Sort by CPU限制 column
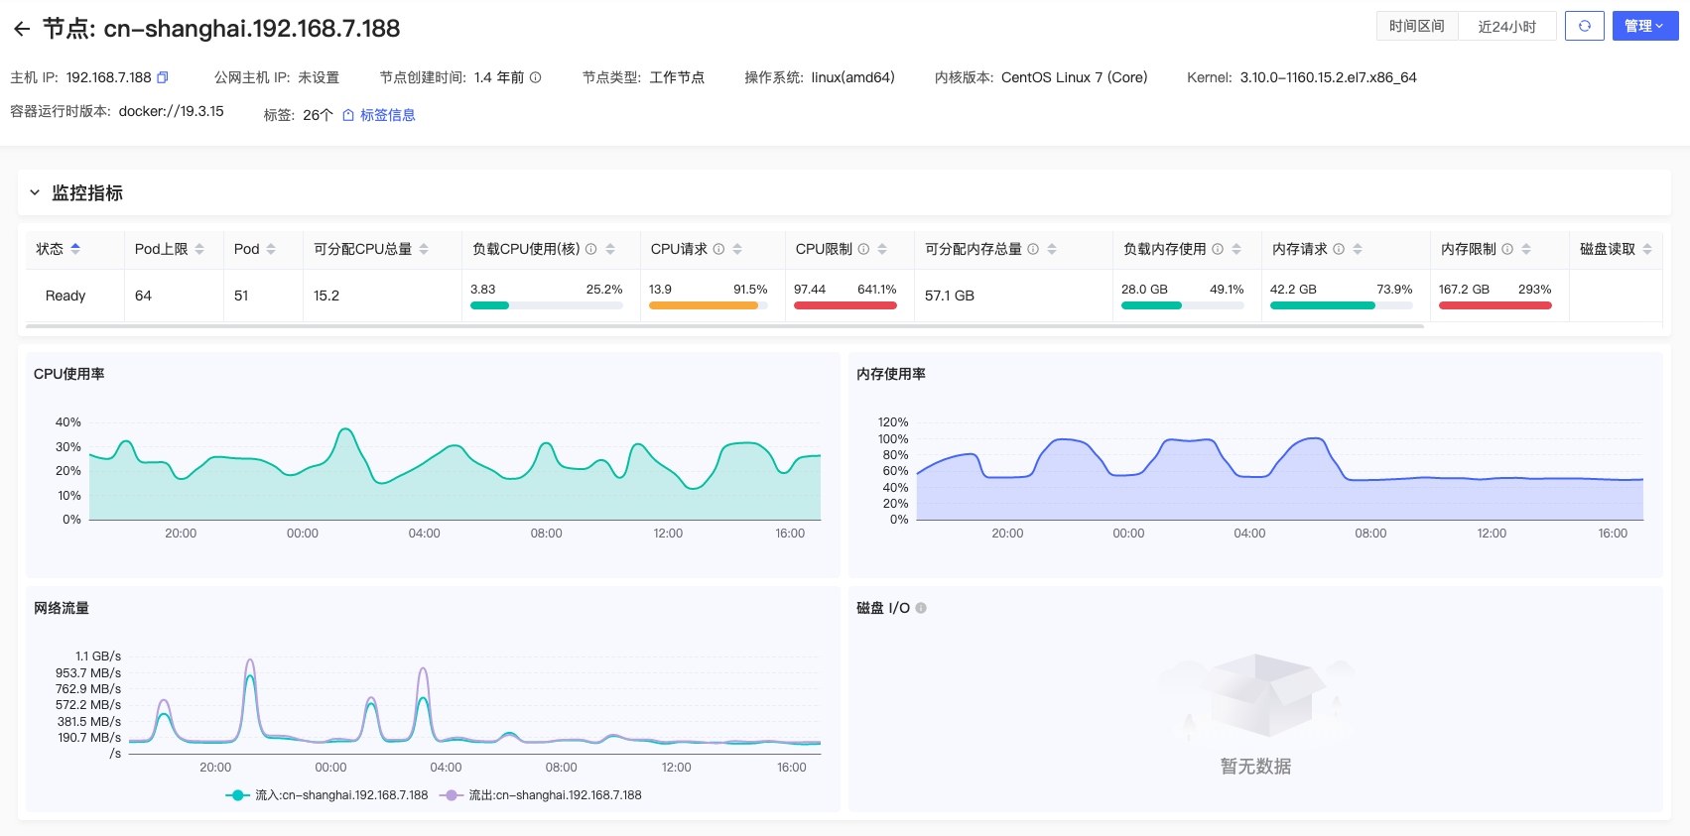 pyautogui.click(x=882, y=249)
